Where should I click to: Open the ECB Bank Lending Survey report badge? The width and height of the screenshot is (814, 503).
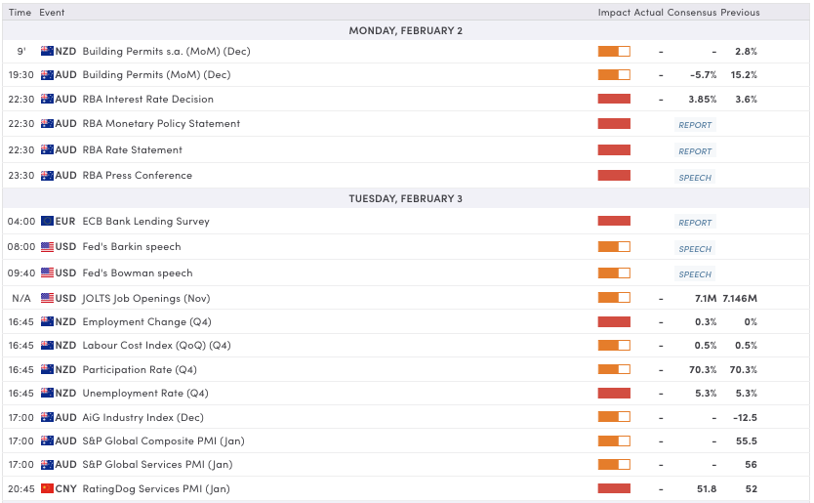pyautogui.click(x=695, y=223)
